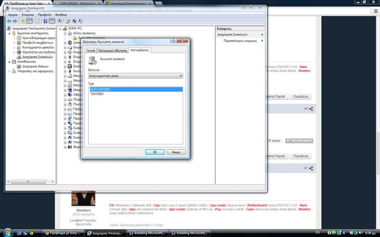This screenshot has height=237, width=380.
Task: Click Περισσότερες ενέργειες in actions pane
Action: [x=240, y=41]
